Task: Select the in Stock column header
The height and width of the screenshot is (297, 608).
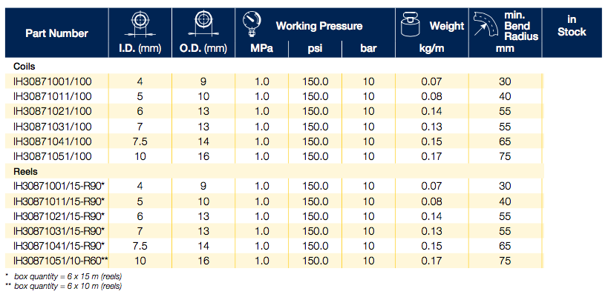Action: (572, 26)
